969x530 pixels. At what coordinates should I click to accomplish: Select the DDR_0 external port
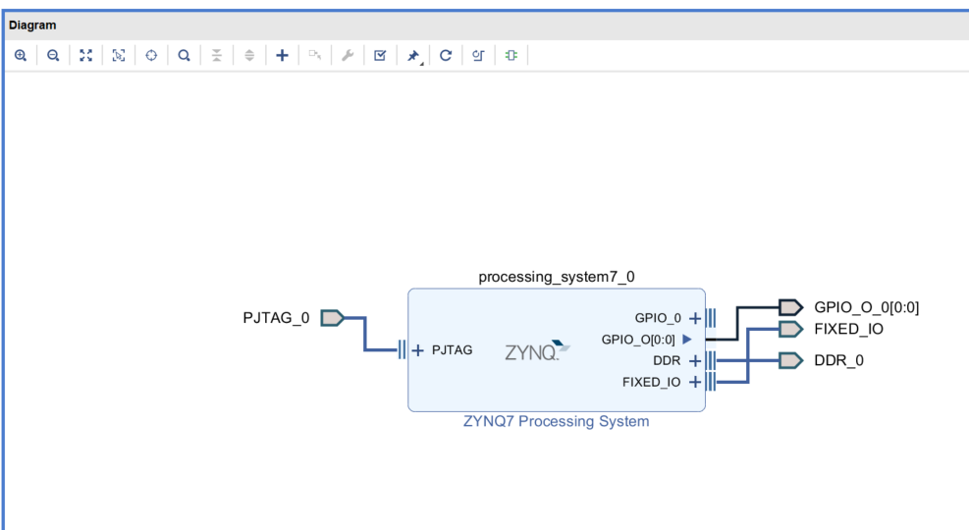point(790,360)
